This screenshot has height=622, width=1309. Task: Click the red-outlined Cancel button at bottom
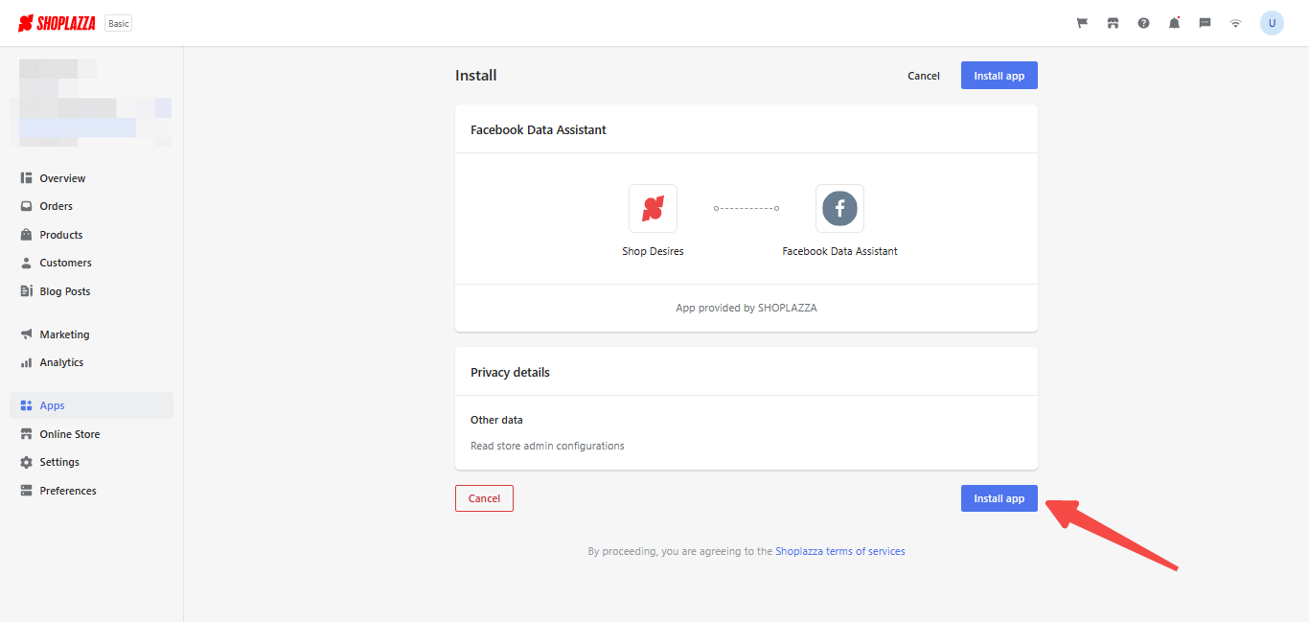pos(484,498)
